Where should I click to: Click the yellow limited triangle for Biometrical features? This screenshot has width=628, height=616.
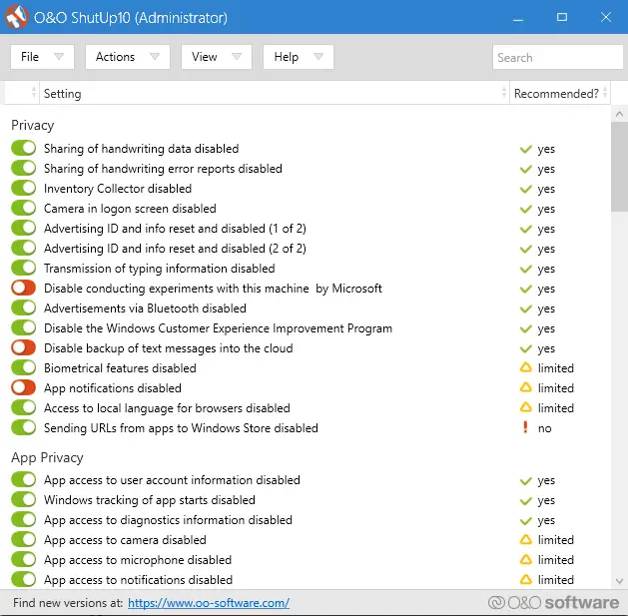pyautogui.click(x=525, y=368)
